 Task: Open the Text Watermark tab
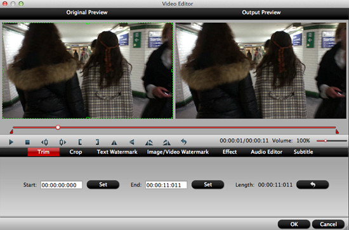pyautogui.click(x=117, y=152)
